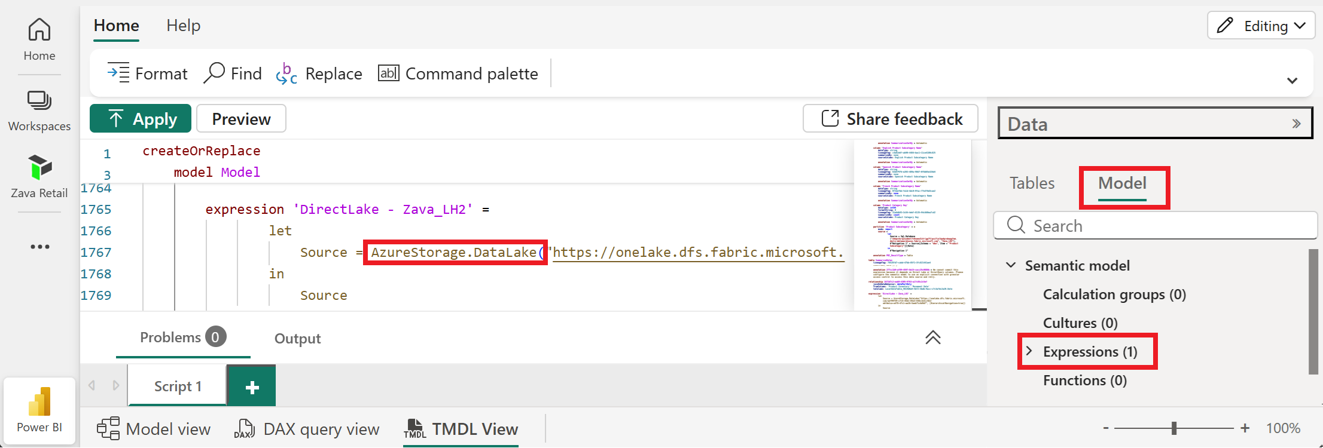Select the Script 1 tab

click(x=178, y=386)
